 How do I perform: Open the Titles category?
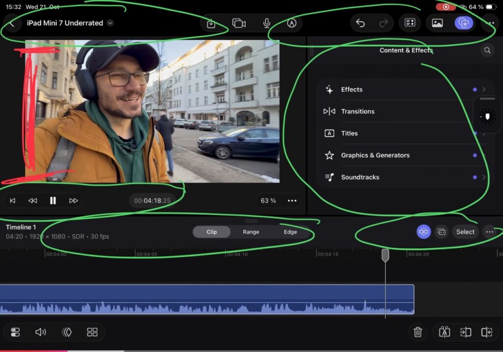tap(405, 133)
